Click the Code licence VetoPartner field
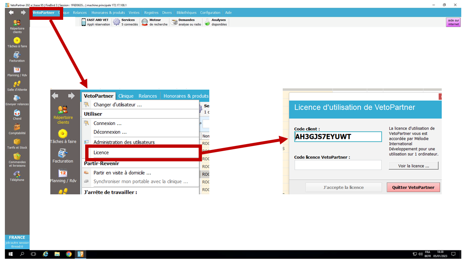The width and height of the screenshot is (470, 264). click(x=338, y=165)
